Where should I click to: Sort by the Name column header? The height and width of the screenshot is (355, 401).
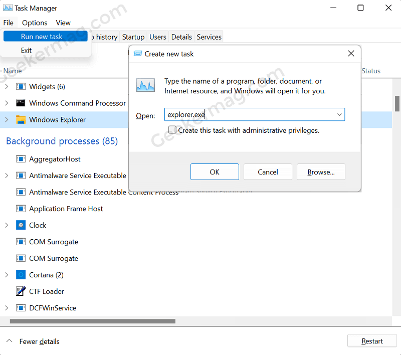[13, 71]
